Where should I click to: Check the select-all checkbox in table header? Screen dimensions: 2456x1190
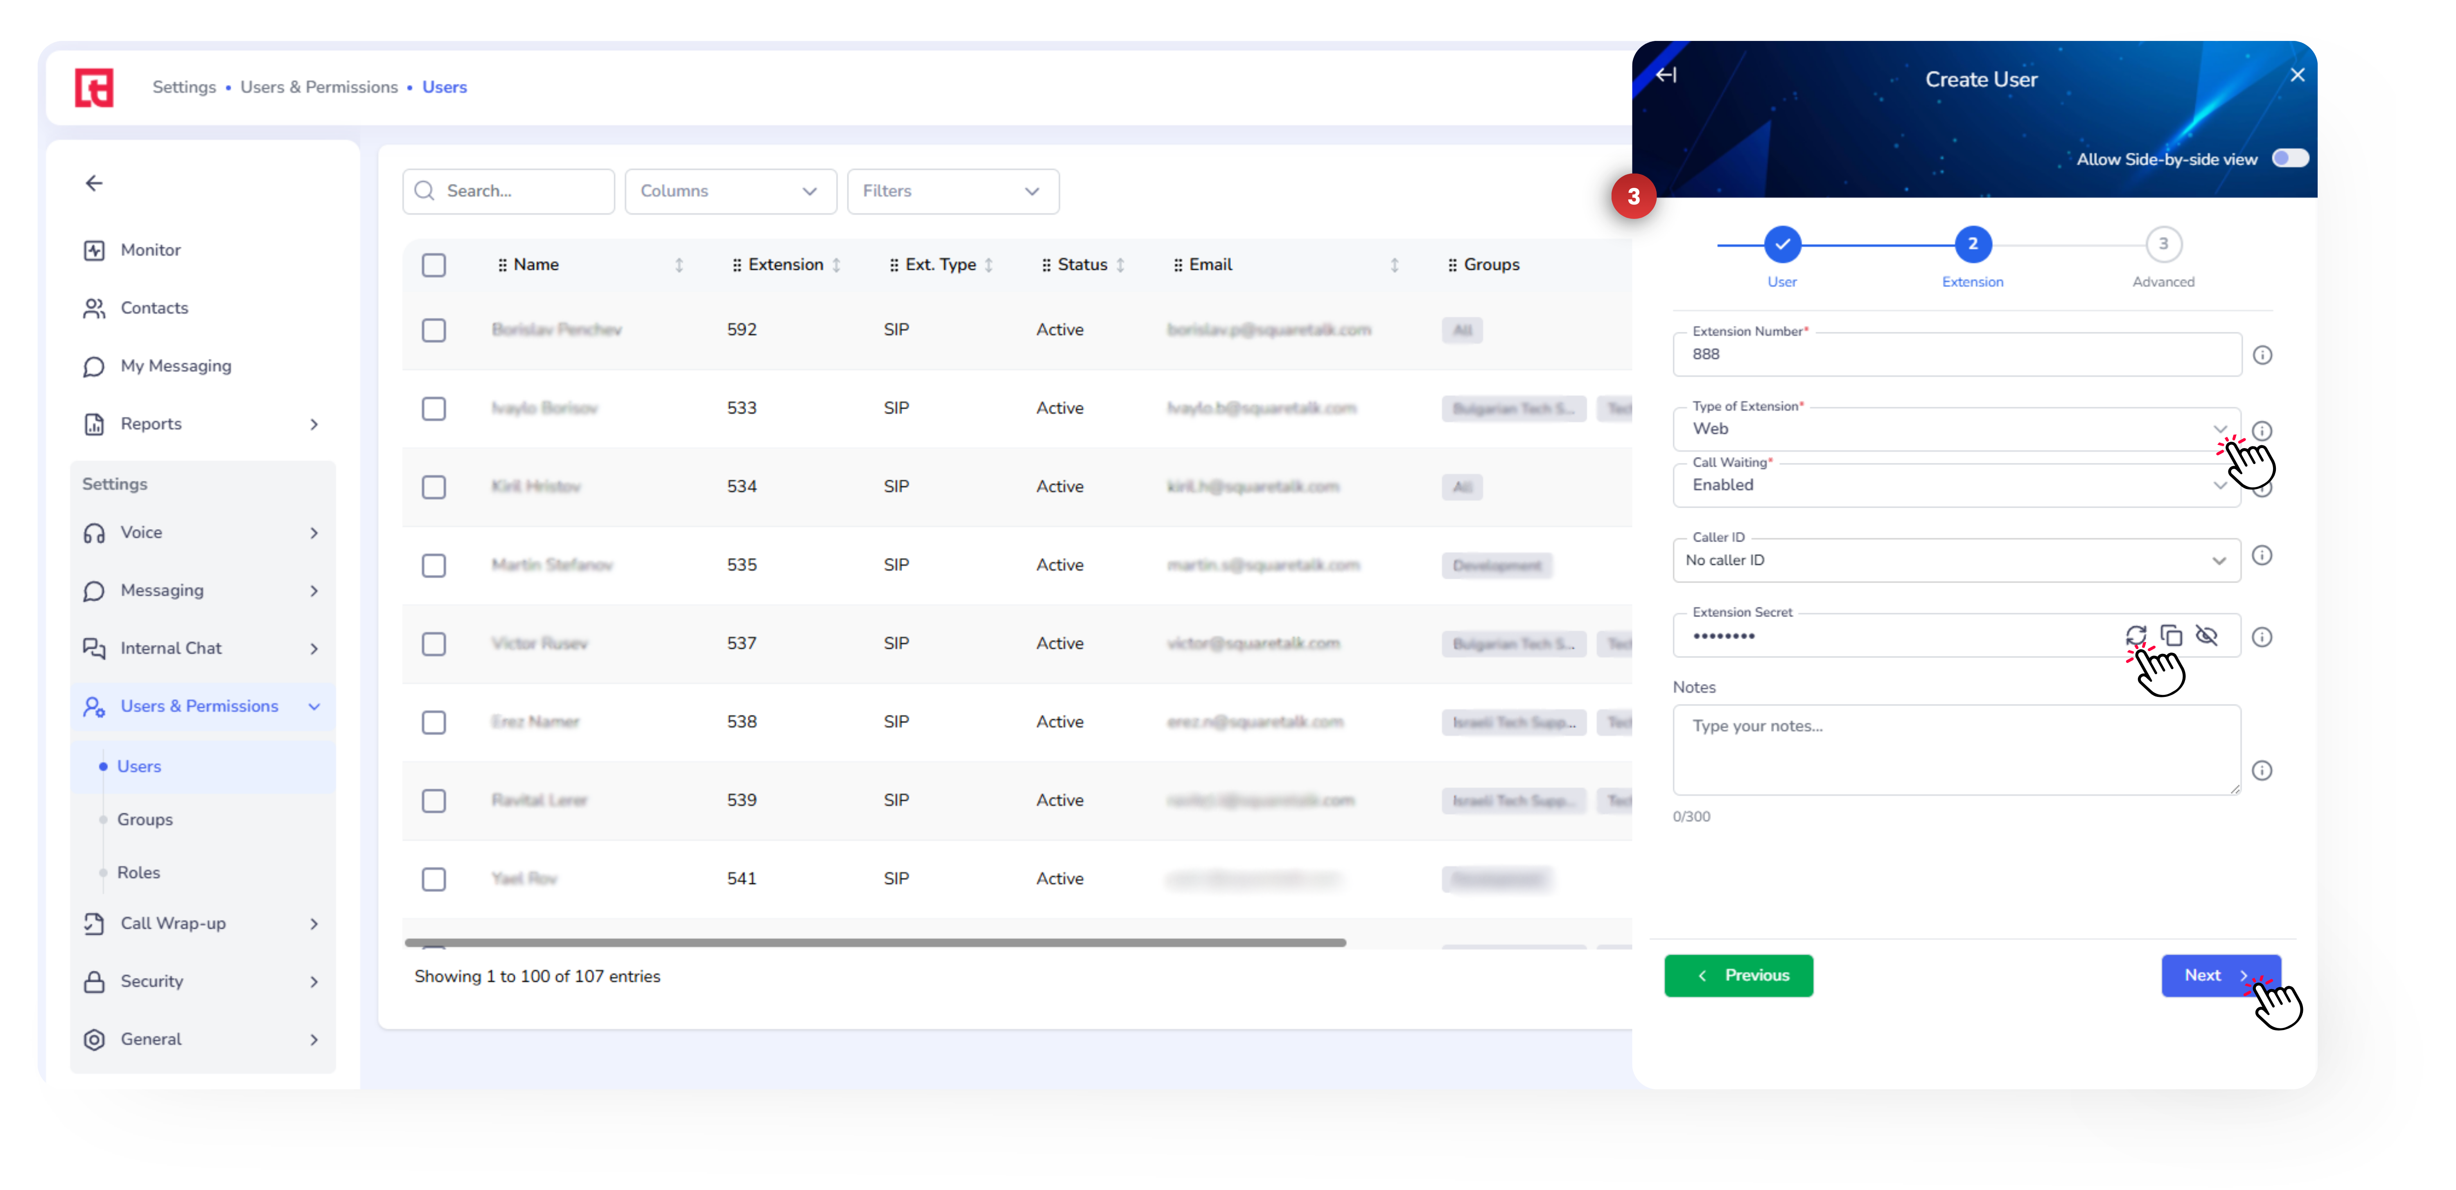tap(434, 265)
